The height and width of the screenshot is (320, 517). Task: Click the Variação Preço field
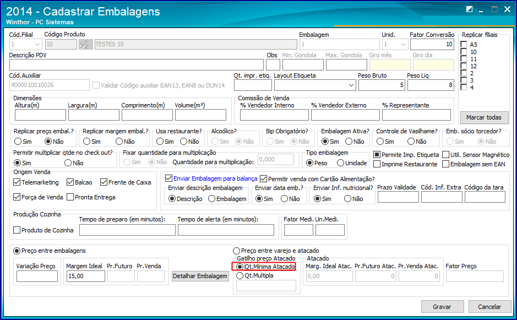[37, 276]
